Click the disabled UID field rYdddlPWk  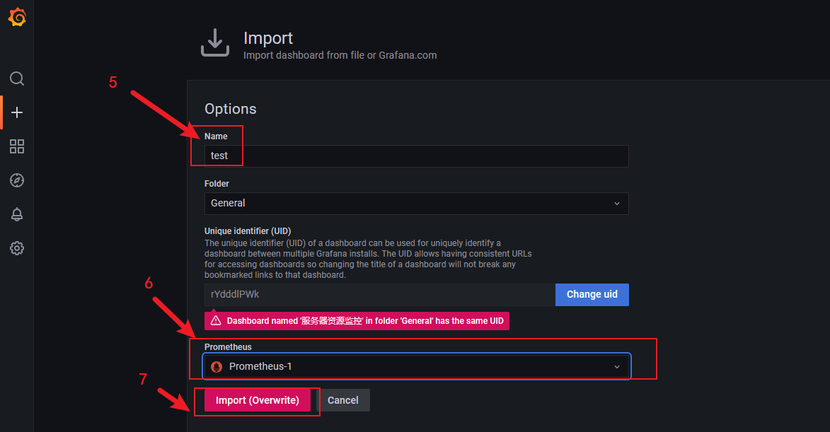(x=379, y=295)
